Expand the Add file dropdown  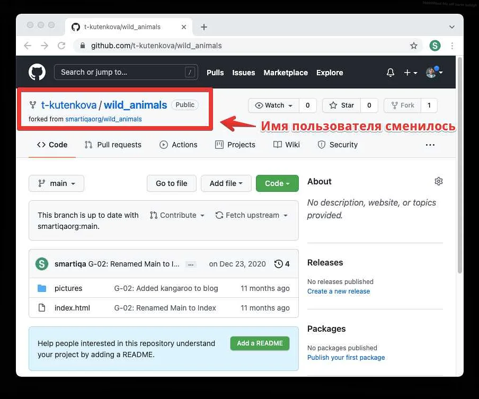tap(226, 183)
